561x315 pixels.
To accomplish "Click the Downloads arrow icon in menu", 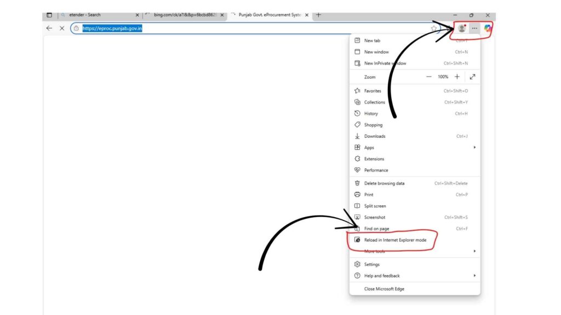I will tap(357, 136).
